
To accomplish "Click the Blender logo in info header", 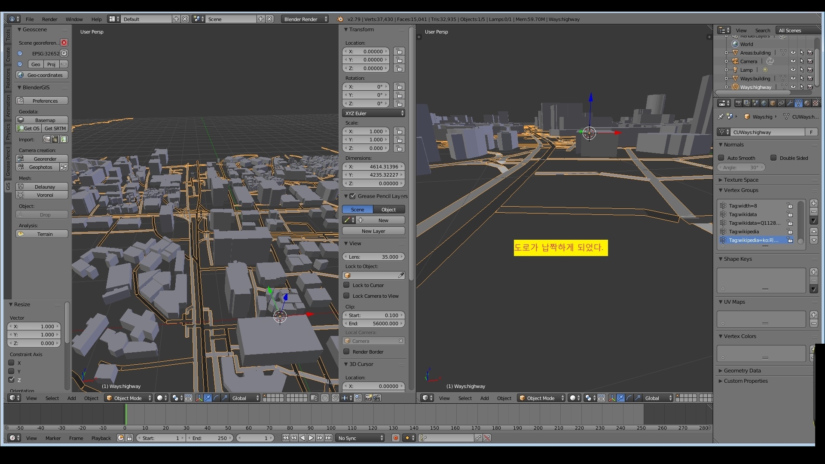I will coord(340,19).
